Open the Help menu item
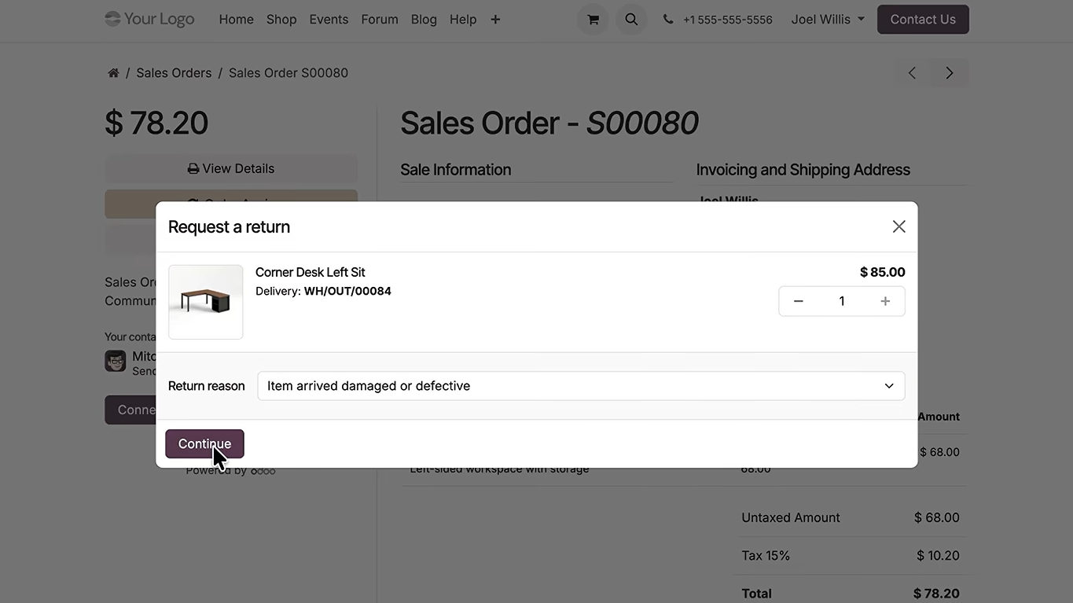 tap(463, 20)
